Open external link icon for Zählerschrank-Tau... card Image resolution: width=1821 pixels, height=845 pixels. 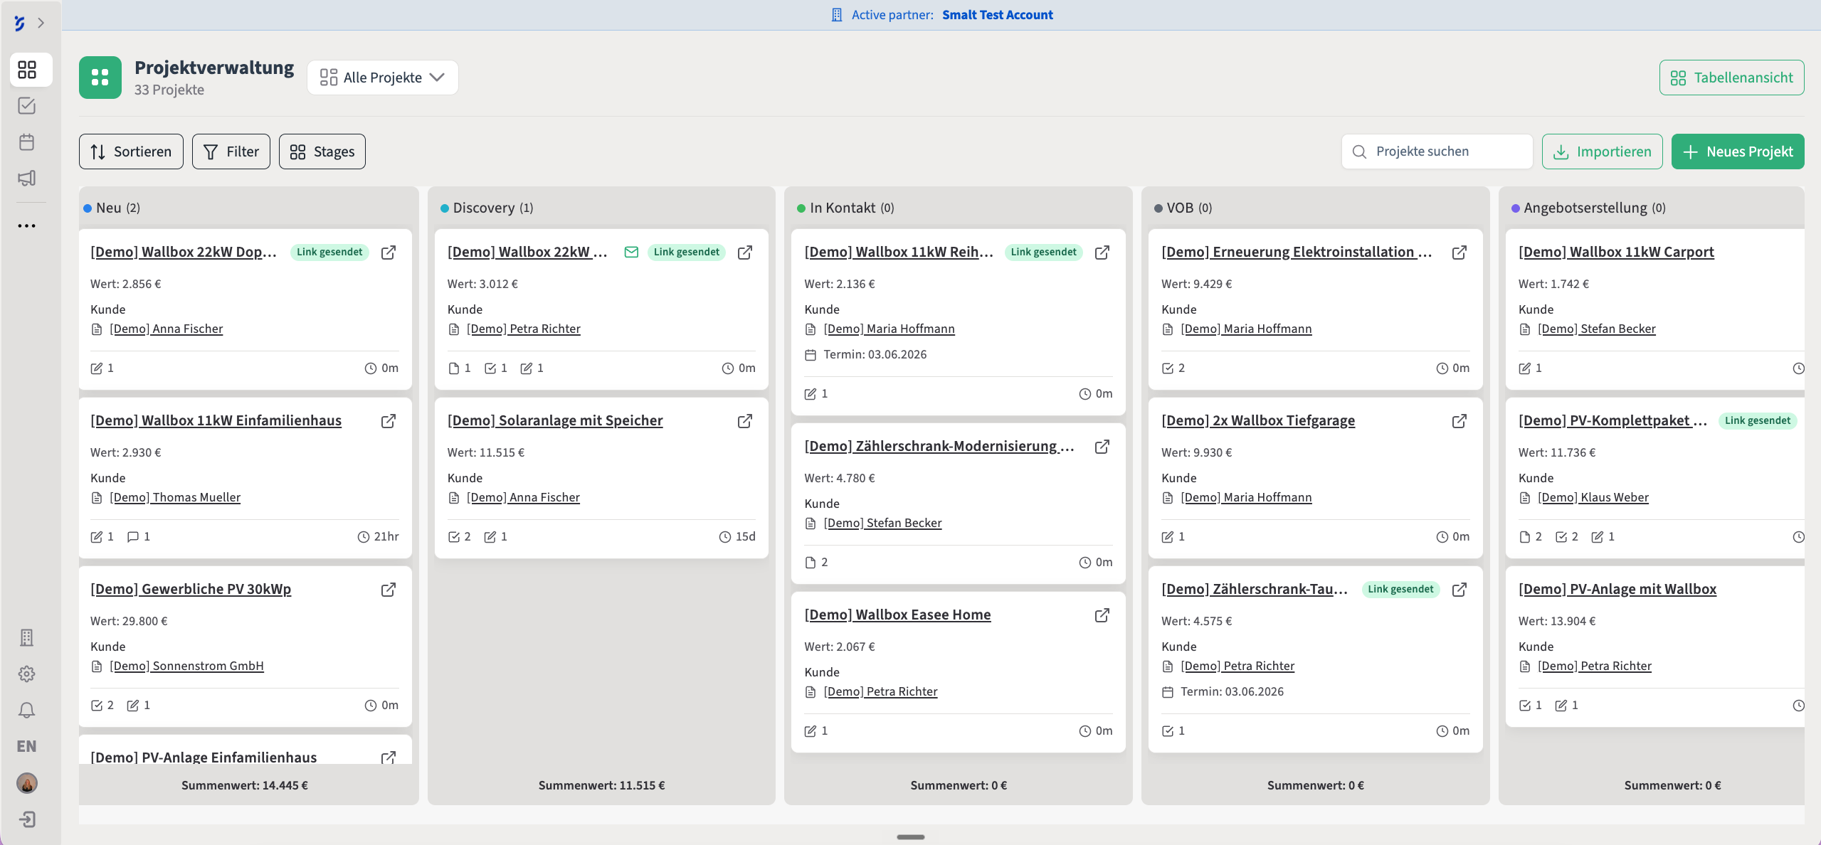(x=1460, y=590)
